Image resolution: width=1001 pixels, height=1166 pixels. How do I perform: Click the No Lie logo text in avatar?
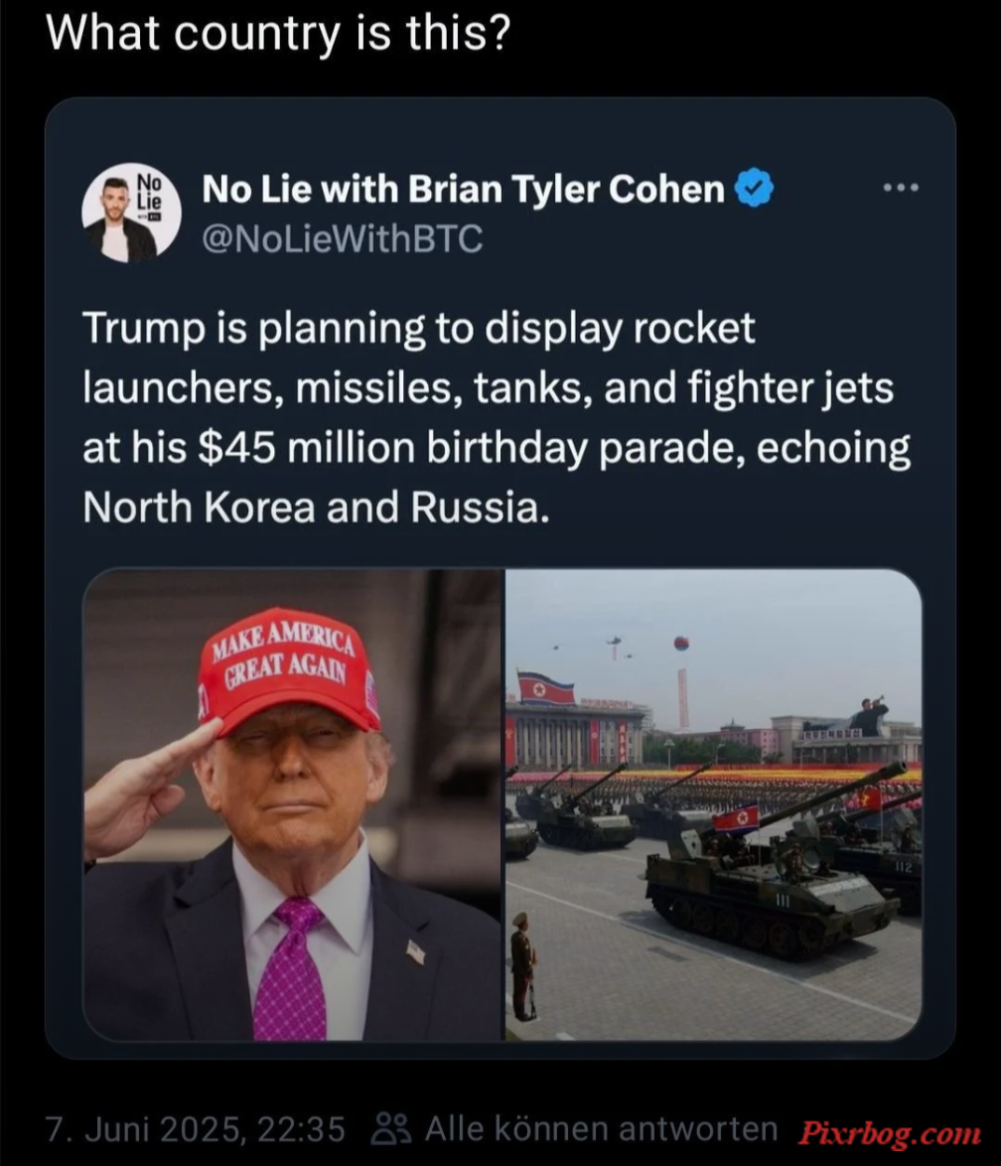pos(150,193)
